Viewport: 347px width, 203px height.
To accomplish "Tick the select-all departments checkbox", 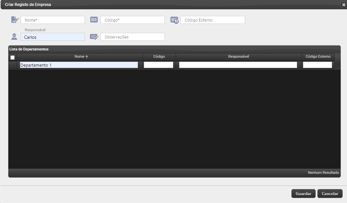I will 13,57.
